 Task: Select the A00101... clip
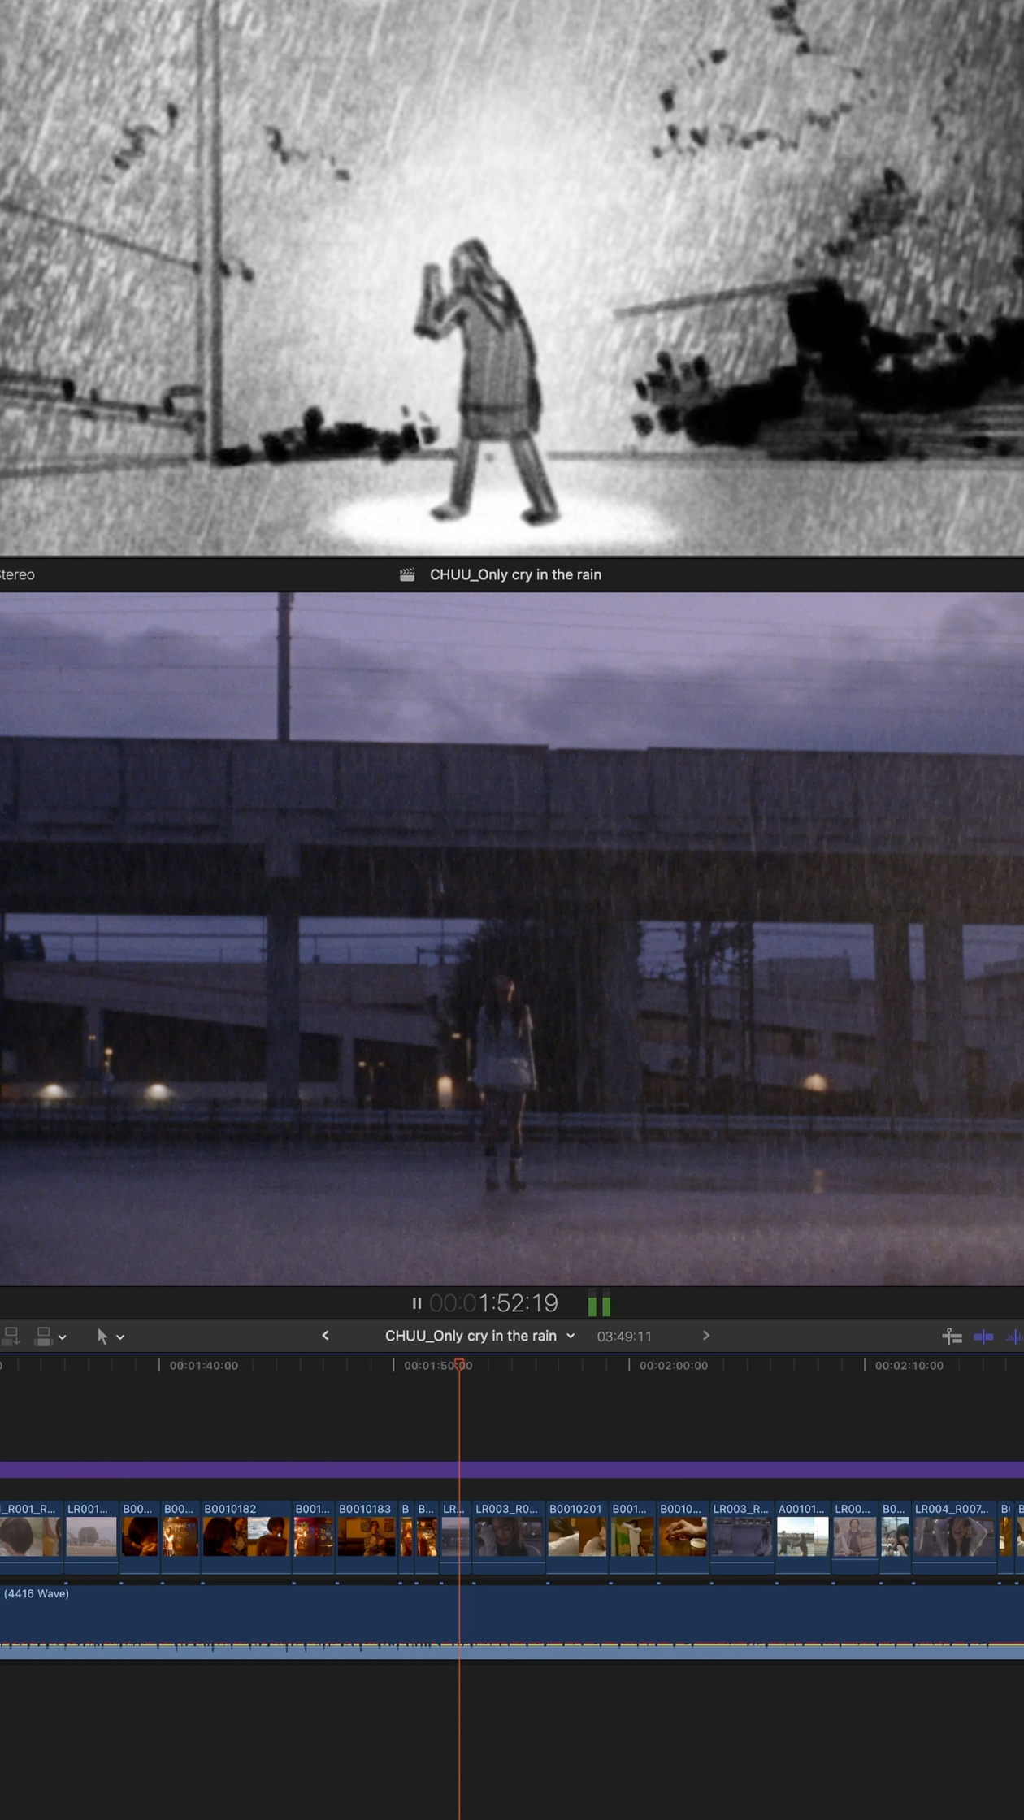(803, 1537)
